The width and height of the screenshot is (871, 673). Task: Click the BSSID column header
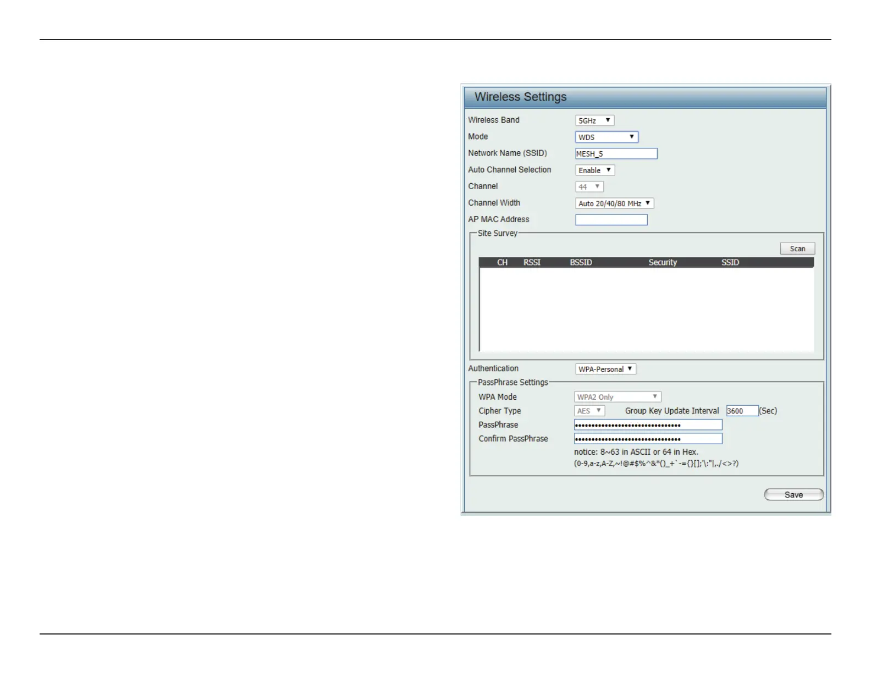(x=581, y=263)
